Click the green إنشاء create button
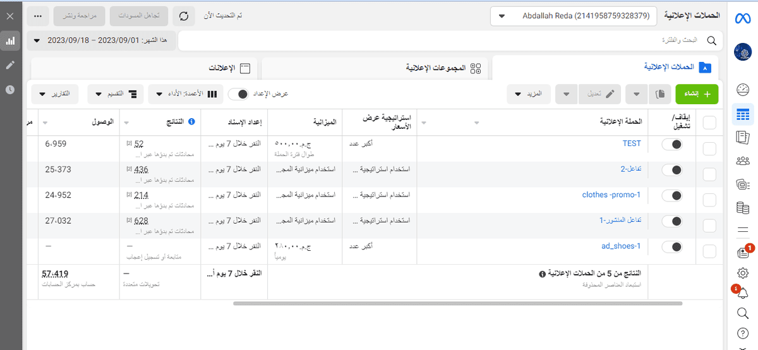Viewport: 758px width, 350px height. pos(701,94)
